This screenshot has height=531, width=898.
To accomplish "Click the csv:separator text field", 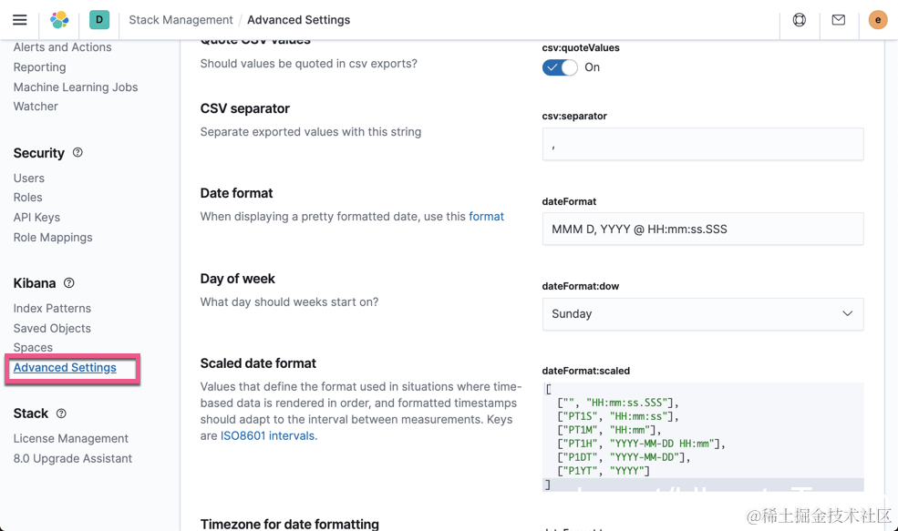I will pyautogui.click(x=702, y=145).
